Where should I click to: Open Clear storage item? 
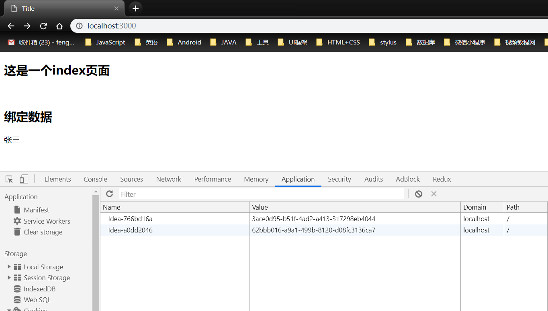[43, 232]
